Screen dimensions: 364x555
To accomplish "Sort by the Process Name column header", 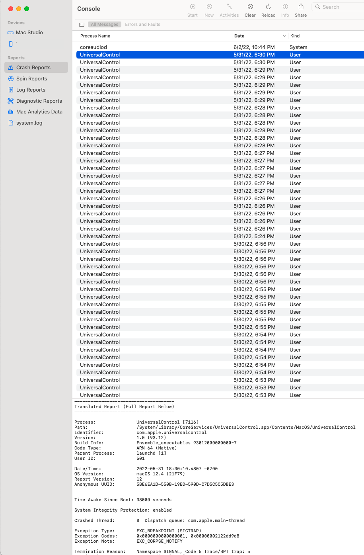I will [x=95, y=36].
